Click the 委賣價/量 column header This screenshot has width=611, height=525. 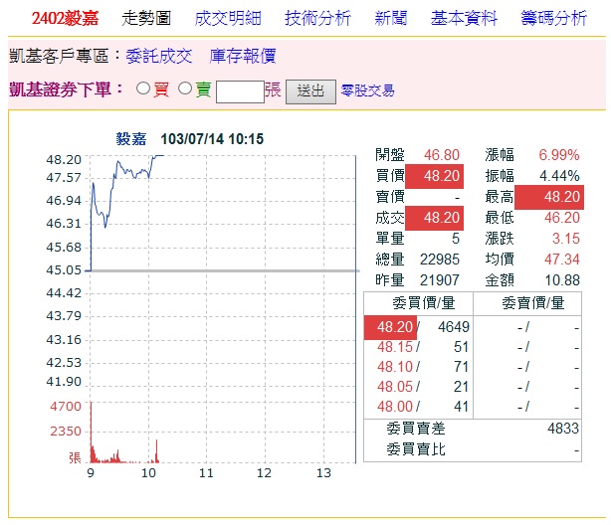[x=532, y=303]
